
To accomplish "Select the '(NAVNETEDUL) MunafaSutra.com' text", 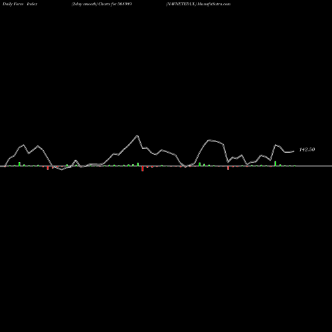I will pos(199,4).
